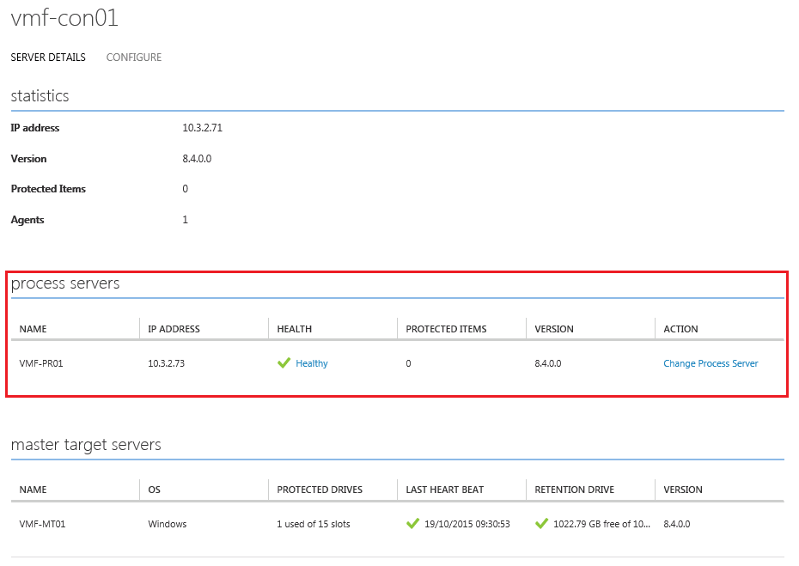Click the Health column header
Image resolution: width=799 pixels, height=566 pixels.
click(x=295, y=329)
